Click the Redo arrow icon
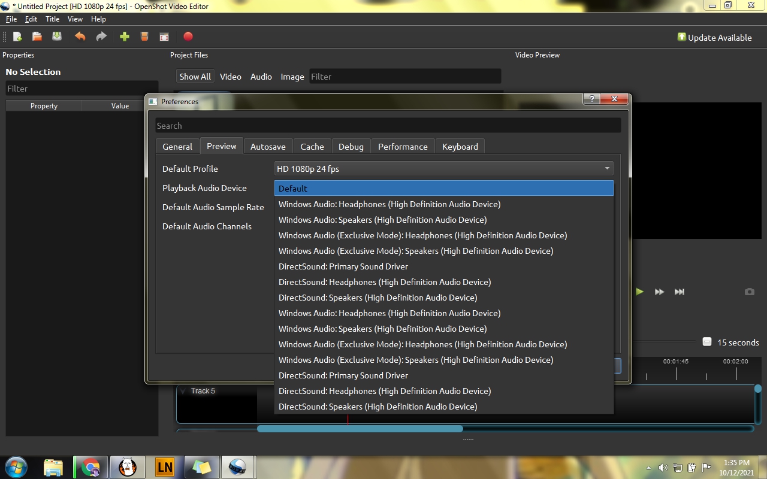This screenshot has height=479, width=767. (101, 37)
